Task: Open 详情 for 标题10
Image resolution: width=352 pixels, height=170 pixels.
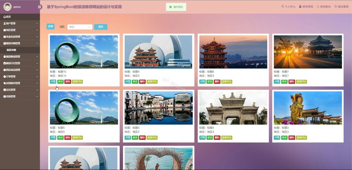Action: (53, 82)
